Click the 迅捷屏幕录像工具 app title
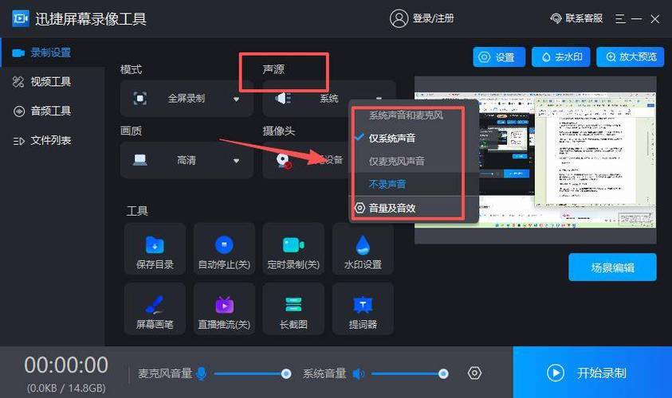Viewport: 672px width, 398px height. pos(91,19)
